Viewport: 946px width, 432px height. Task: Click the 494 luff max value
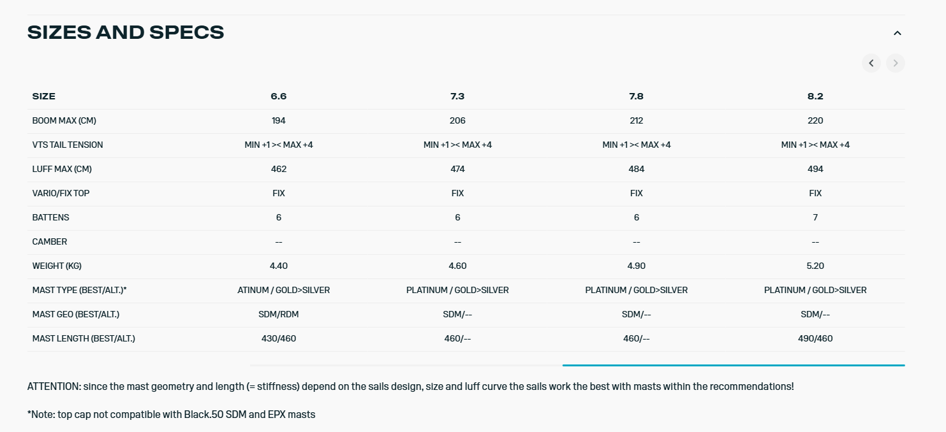pos(815,169)
